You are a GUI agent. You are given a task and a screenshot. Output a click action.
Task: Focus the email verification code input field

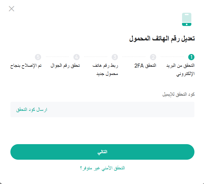(x=102, y=109)
